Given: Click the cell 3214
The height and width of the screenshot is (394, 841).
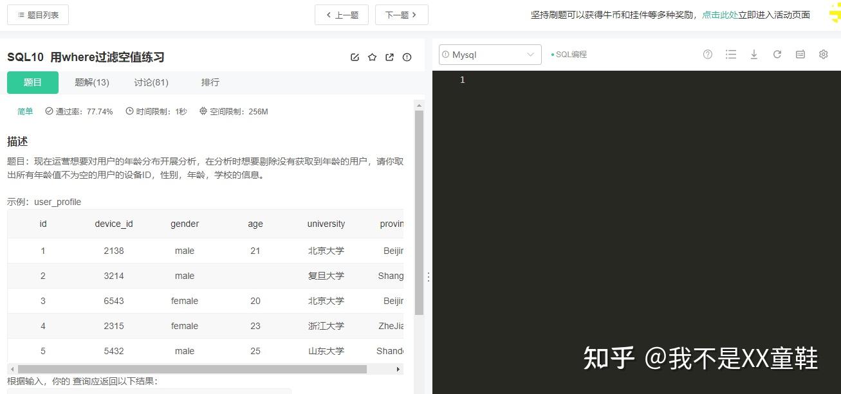Looking at the screenshot, I should (114, 276).
